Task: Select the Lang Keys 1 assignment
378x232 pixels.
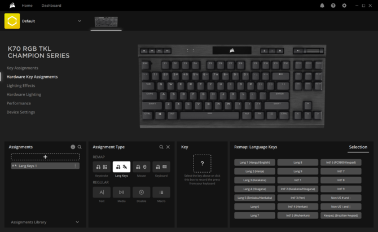Action: pos(45,166)
